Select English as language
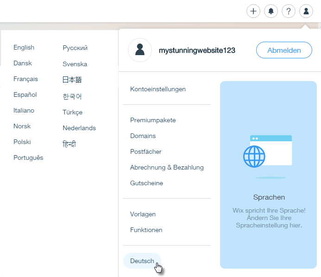Image resolution: width=321 pixels, height=277 pixels. point(24,47)
